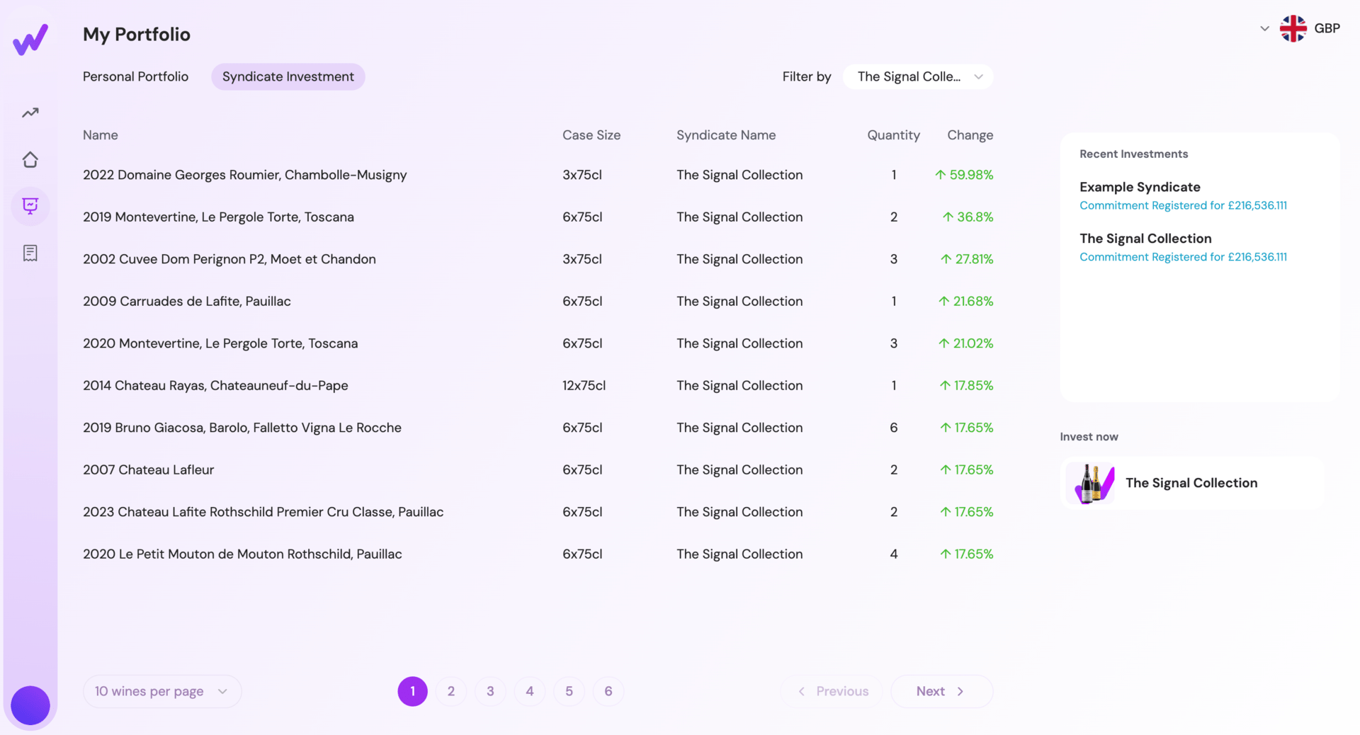Click the Next page button
This screenshot has height=735, width=1360.
tap(941, 691)
